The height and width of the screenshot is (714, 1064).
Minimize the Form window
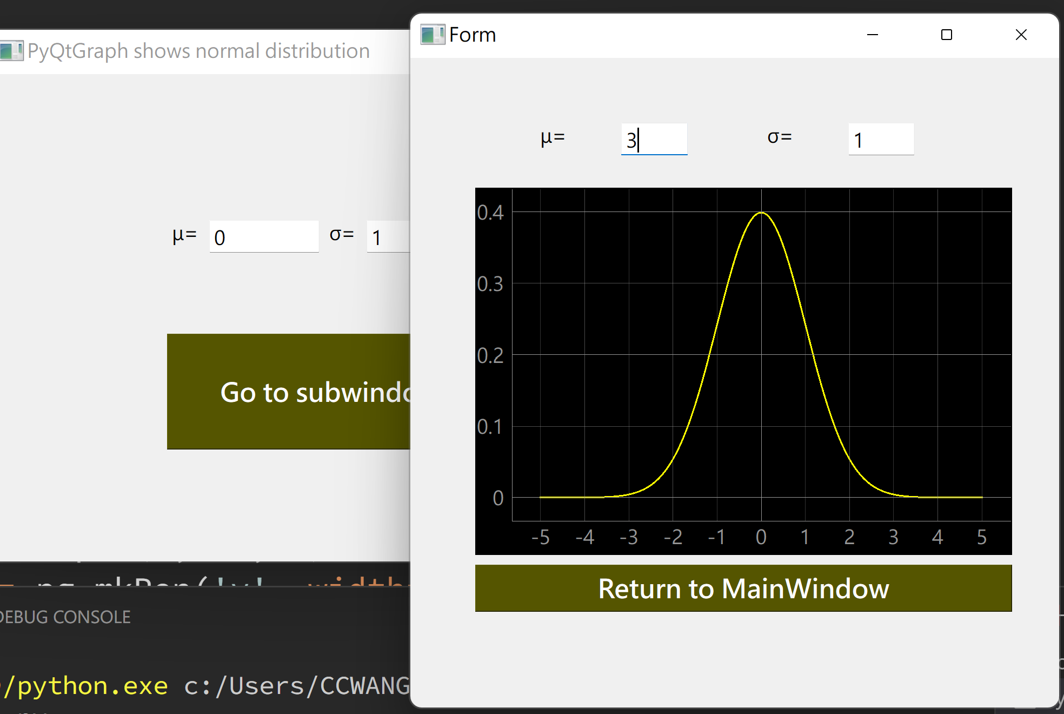pos(872,35)
